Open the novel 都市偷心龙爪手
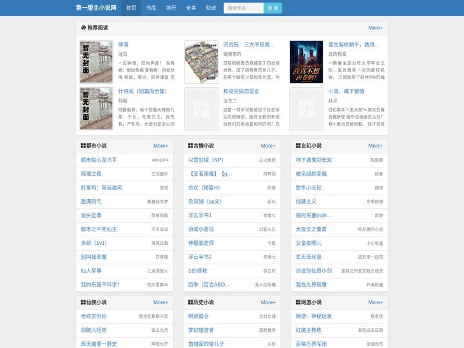464x348 pixels. pos(99,160)
